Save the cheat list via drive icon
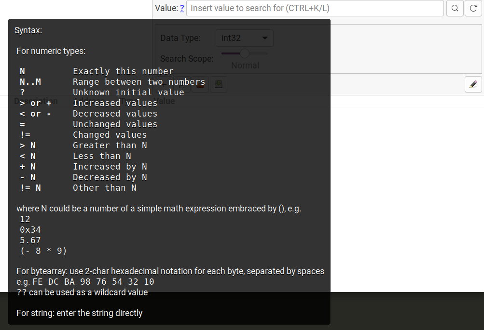 pyautogui.click(x=219, y=85)
